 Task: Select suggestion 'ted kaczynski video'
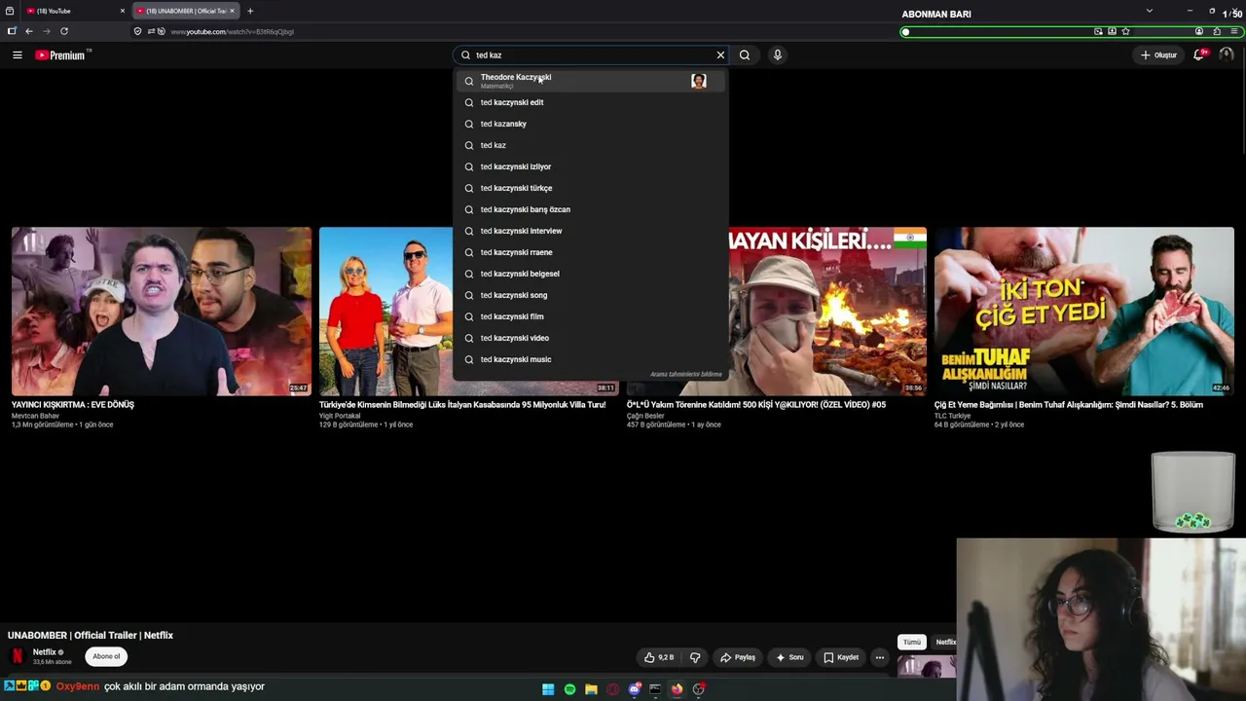tap(591, 338)
